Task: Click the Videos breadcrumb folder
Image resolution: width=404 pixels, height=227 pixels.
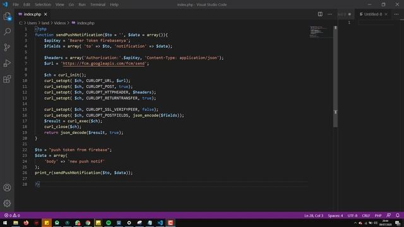Action: [60, 23]
